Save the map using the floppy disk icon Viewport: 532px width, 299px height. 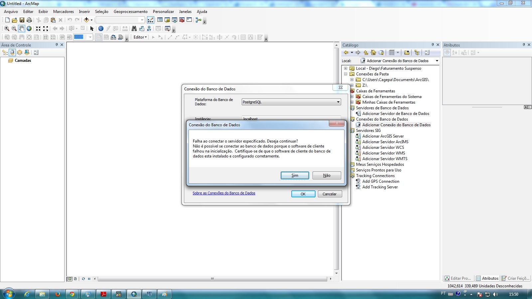[x=22, y=20]
